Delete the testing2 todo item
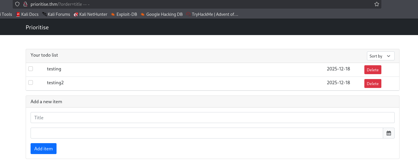 pos(372,84)
